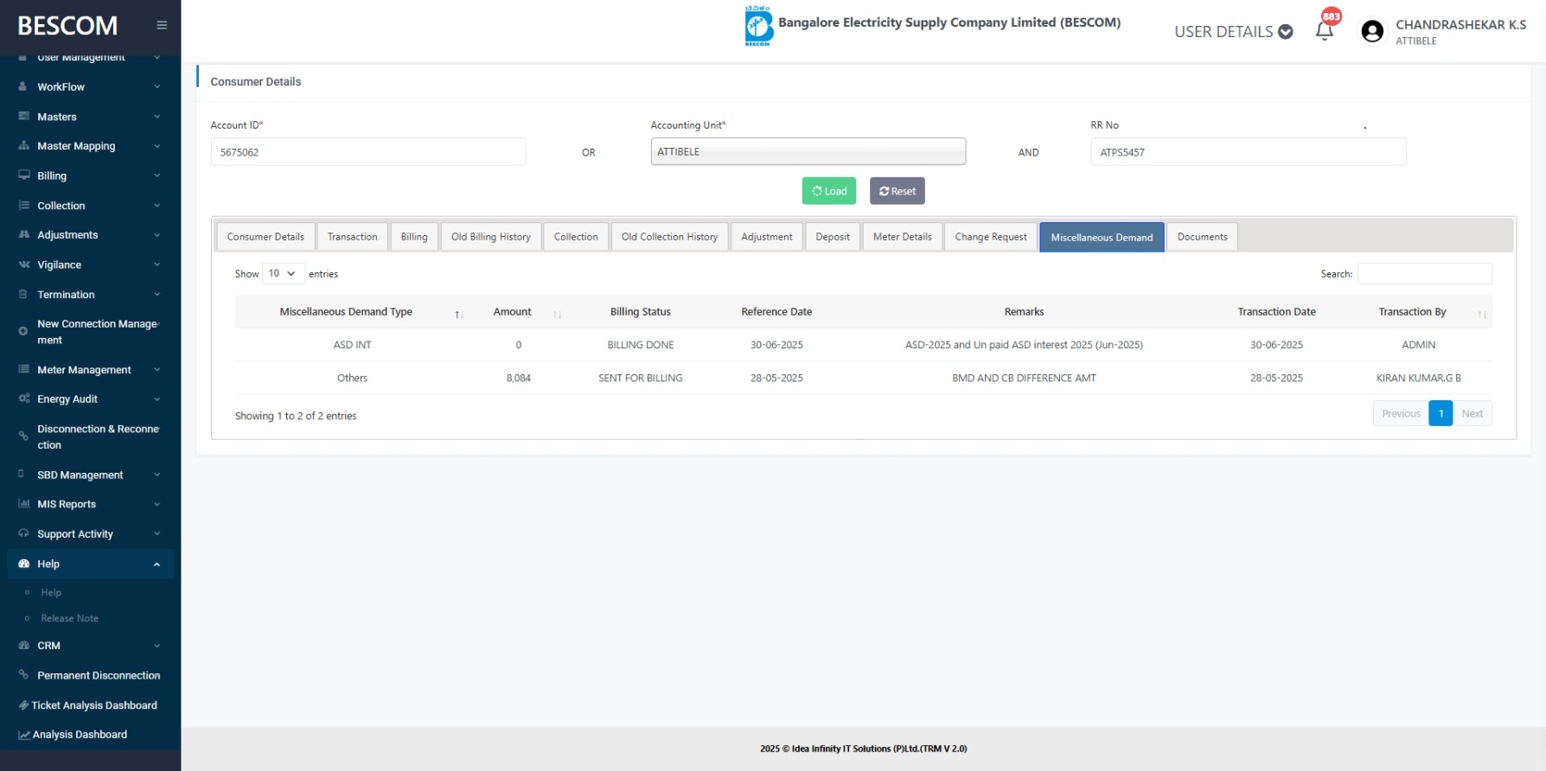This screenshot has width=1546, height=771.
Task: Click the table Search input field
Action: pos(1424,274)
